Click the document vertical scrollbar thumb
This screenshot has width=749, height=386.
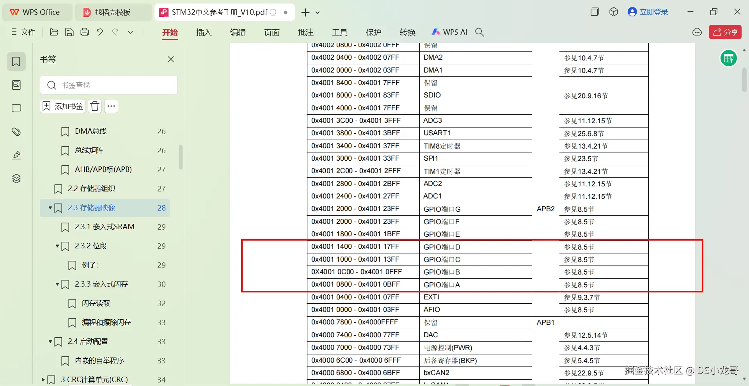point(744,80)
